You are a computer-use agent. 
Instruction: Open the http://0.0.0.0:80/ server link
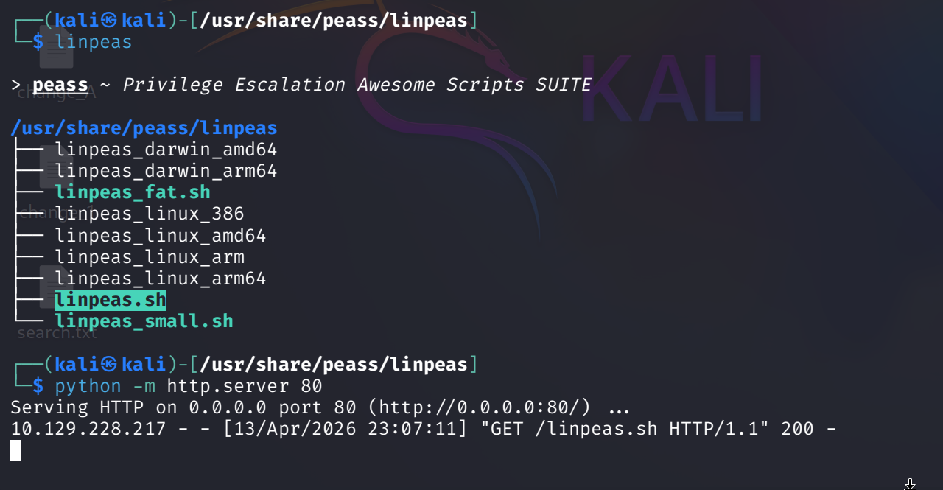(x=513, y=407)
